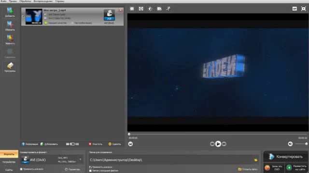Click the next frame button

point(224,144)
